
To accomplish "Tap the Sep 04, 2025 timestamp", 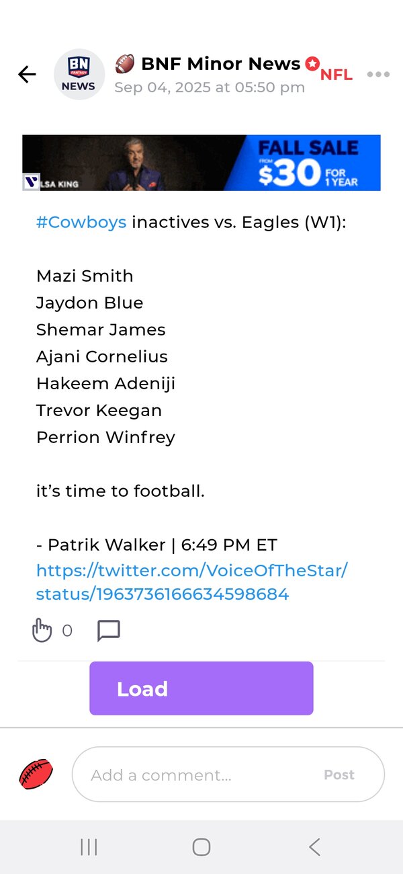I will click(x=210, y=87).
